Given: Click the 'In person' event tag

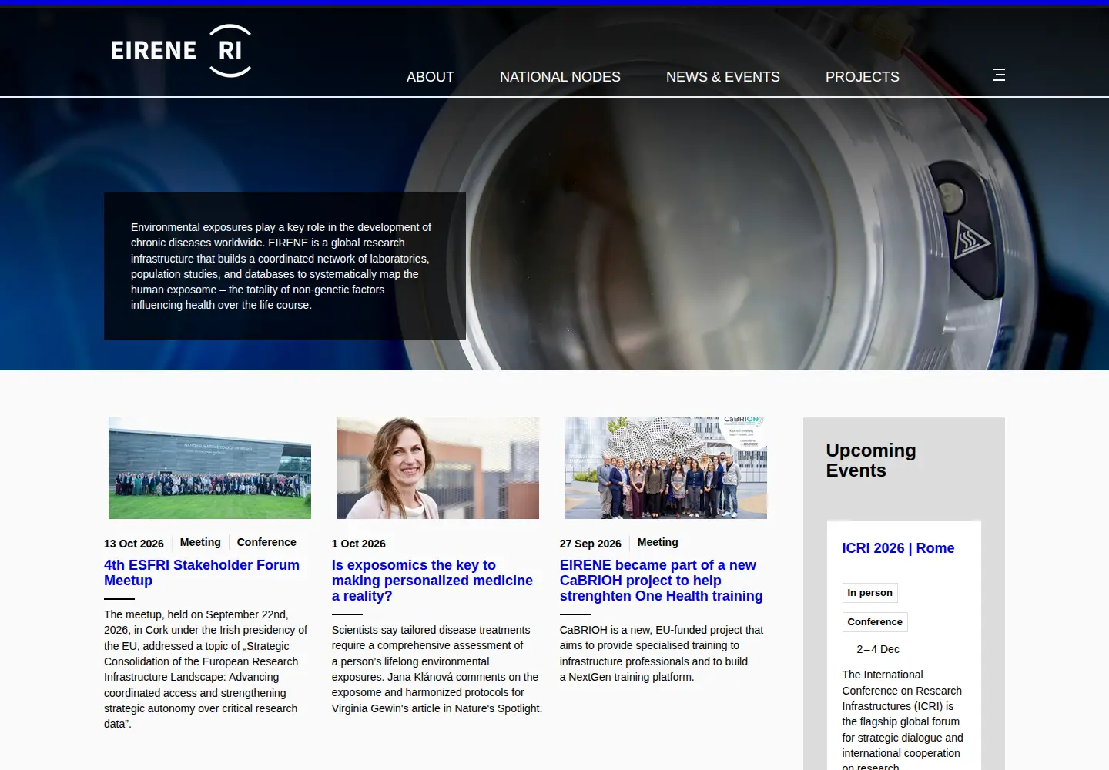Looking at the screenshot, I should pyautogui.click(x=869, y=593).
